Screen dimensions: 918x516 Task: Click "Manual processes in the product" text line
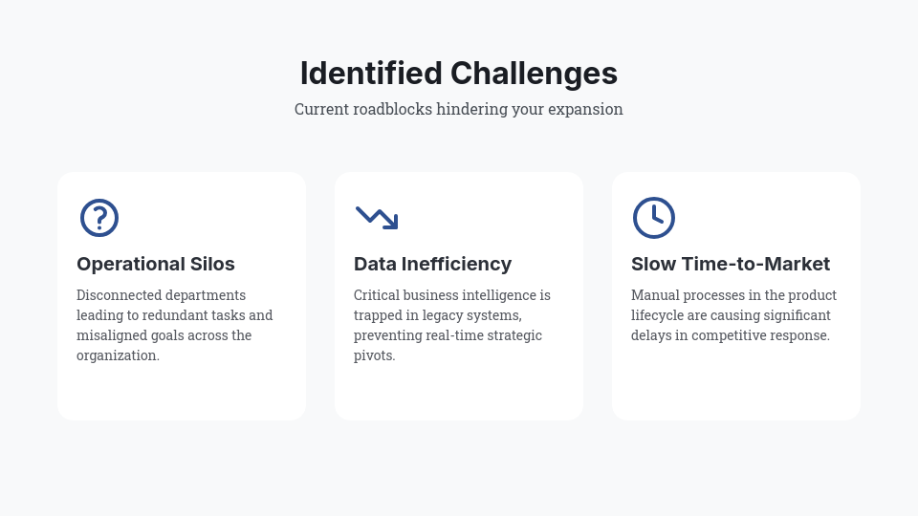pos(733,295)
